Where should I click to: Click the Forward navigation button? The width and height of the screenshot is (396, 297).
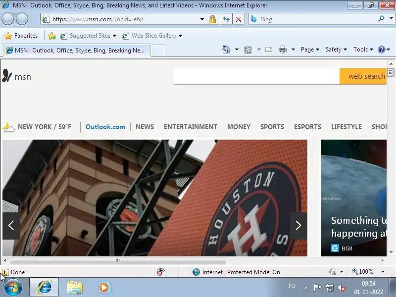[x=22, y=19]
